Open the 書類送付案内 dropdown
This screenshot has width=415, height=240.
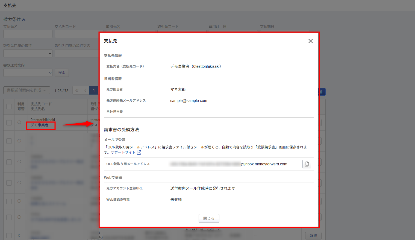click(28, 73)
